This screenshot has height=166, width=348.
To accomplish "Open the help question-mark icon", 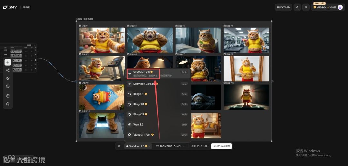I will coord(8,96).
